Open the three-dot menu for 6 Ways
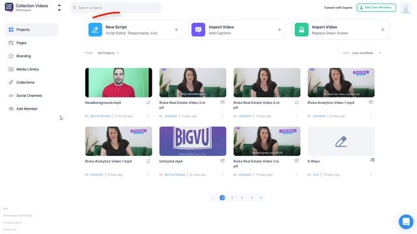This screenshot has width=417, height=234. 371,174
